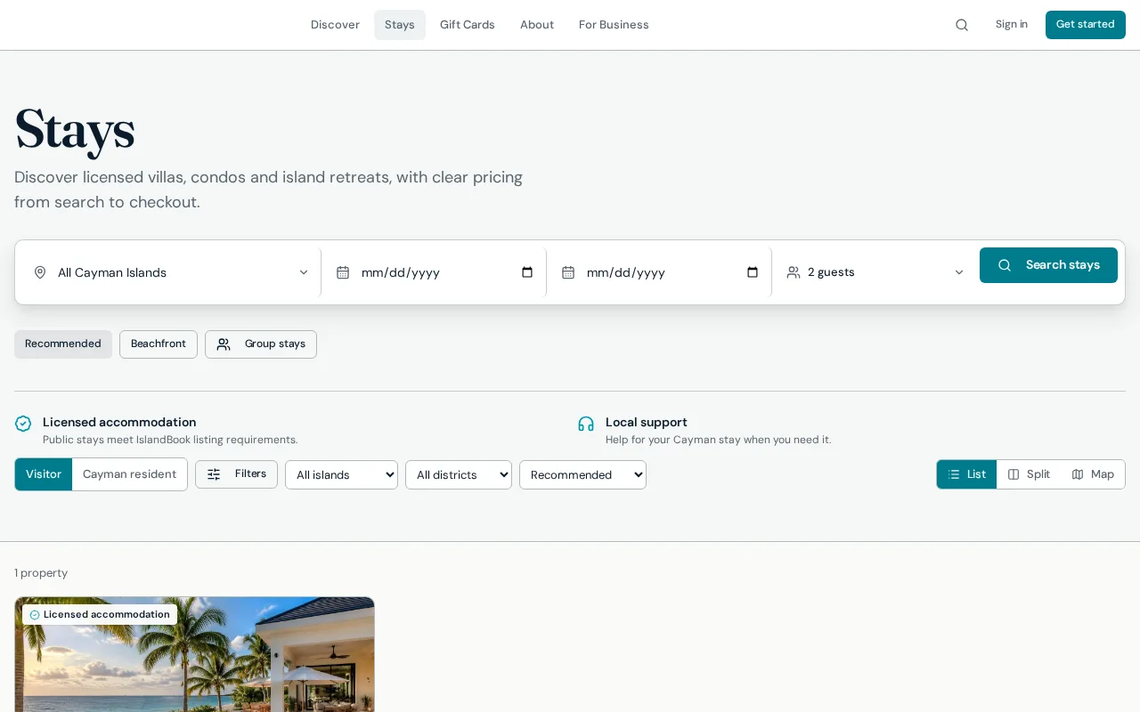Click the check-in date input field
The width and height of the screenshot is (1140, 712).
[447, 272]
